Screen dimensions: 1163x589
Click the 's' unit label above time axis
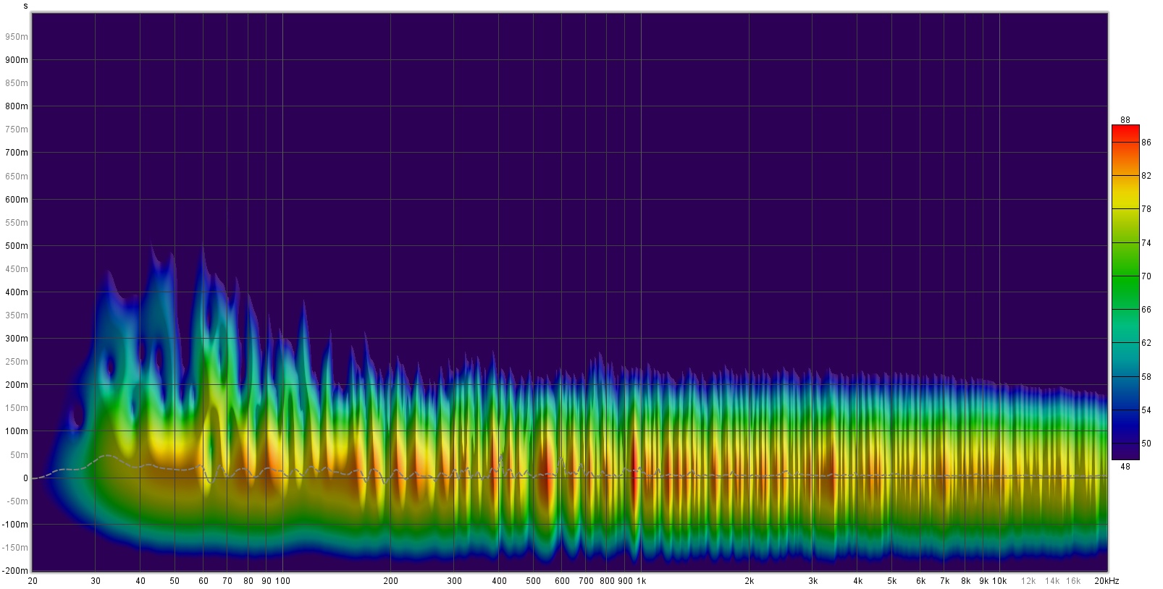tap(26, 6)
